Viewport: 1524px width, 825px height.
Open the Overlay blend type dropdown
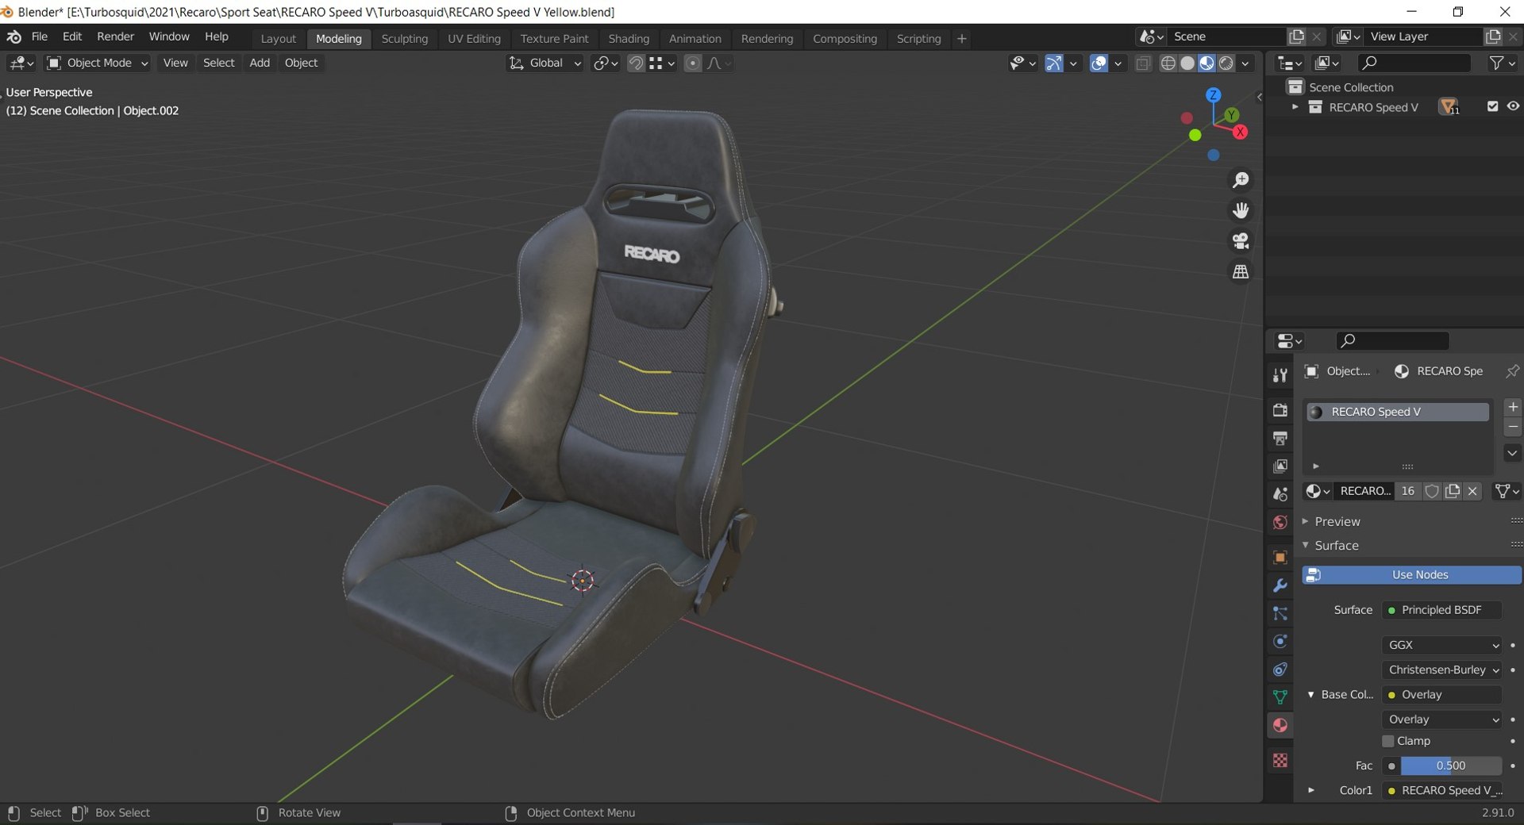coord(1442,719)
